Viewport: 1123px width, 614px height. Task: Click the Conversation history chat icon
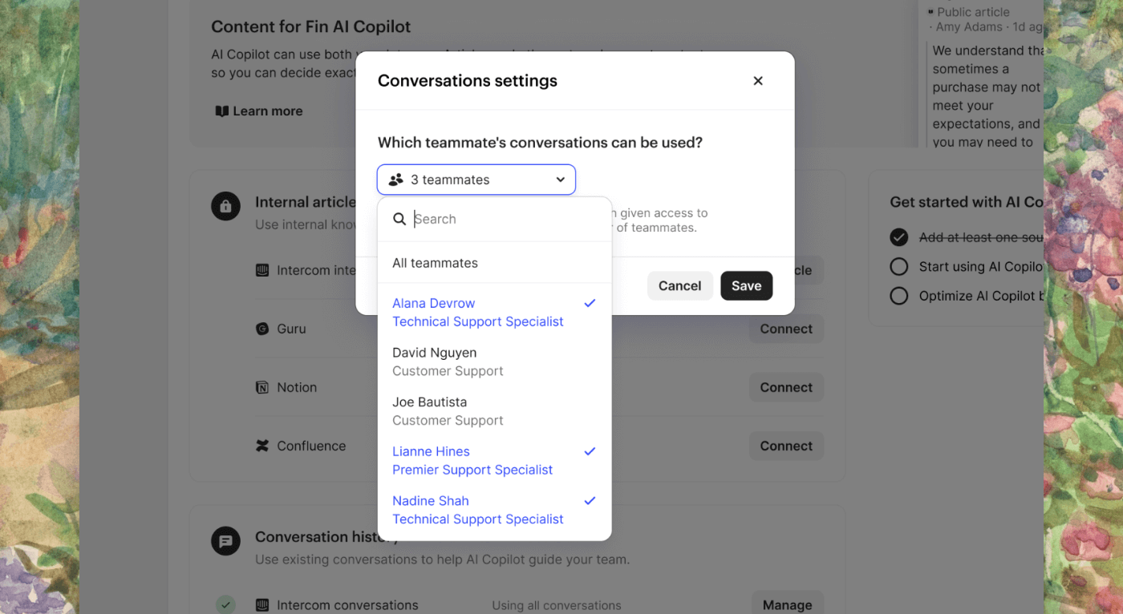[x=225, y=542]
